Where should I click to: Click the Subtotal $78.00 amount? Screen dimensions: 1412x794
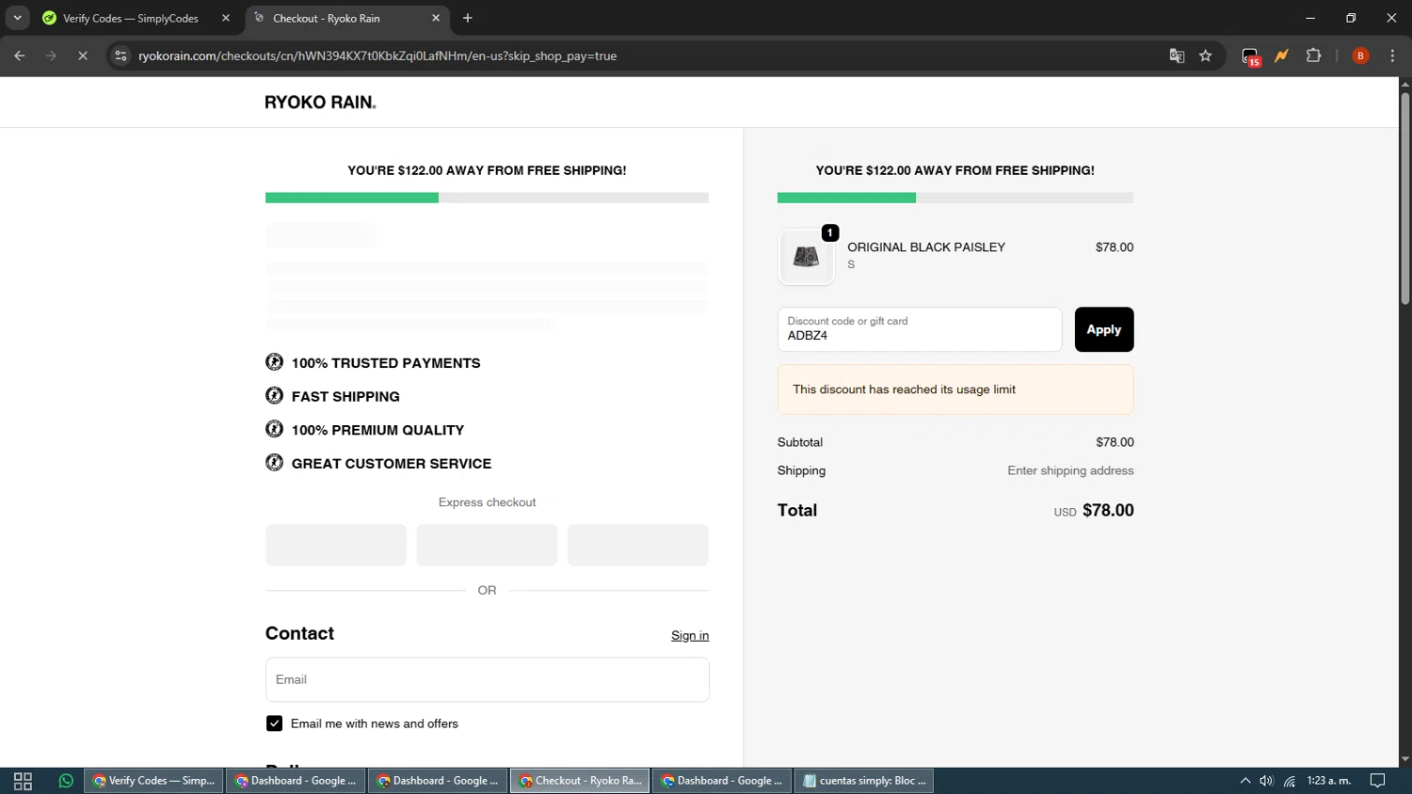[1115, 442]
